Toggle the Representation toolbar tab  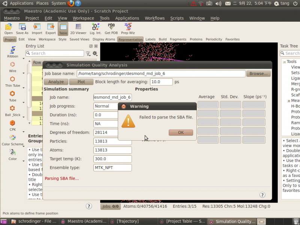130,39
